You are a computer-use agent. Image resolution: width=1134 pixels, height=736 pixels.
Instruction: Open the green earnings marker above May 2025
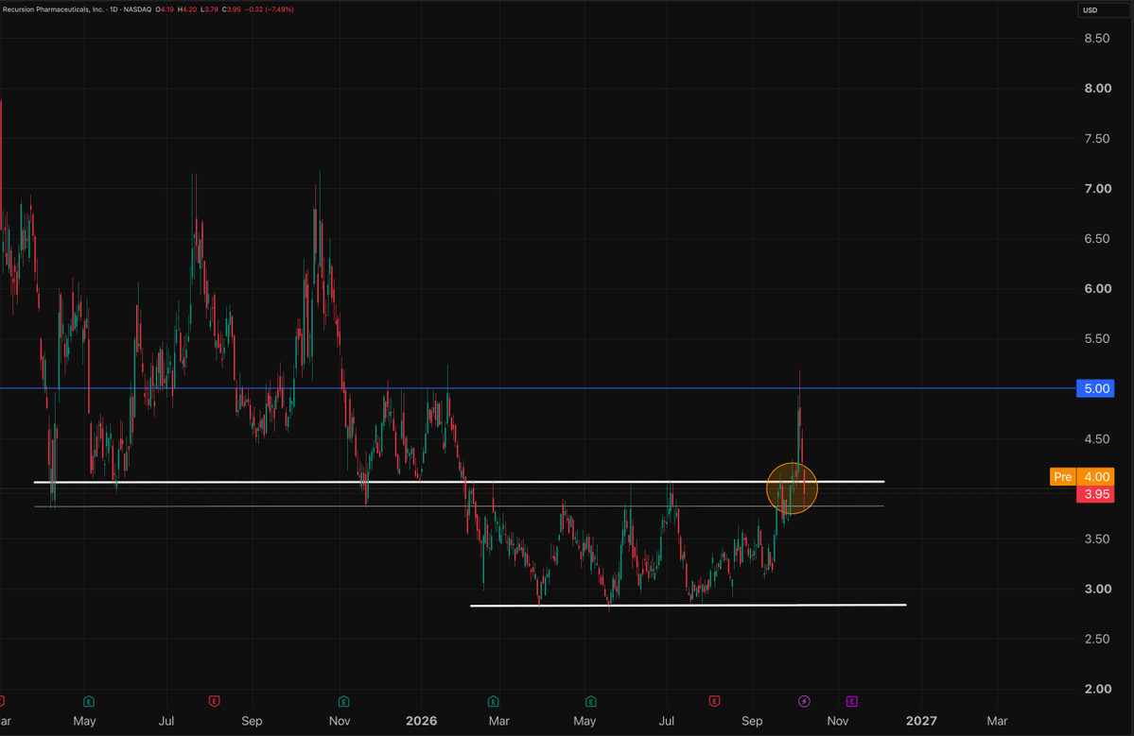pos(88,701)
